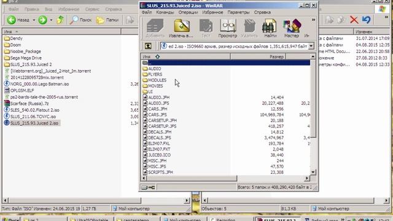
Task: Open the Справка menu in WinRAR
Action: (262, 12)
